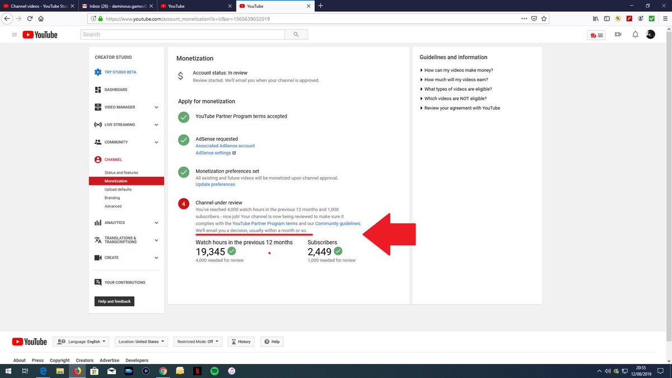This screenshot has height=378, width=672.
Task: Click the green checkmark extension icon
Action: 651,18
